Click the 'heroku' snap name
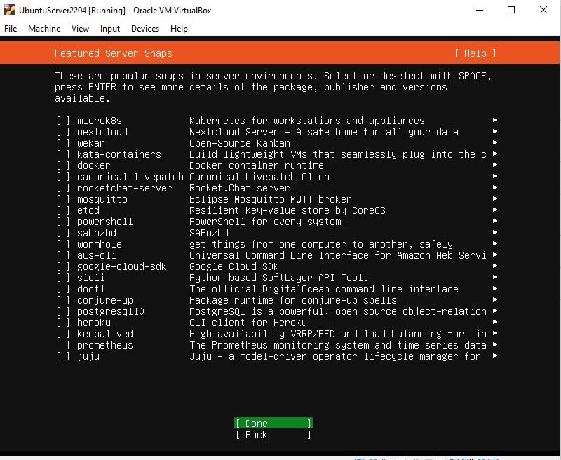 (94, 323)
